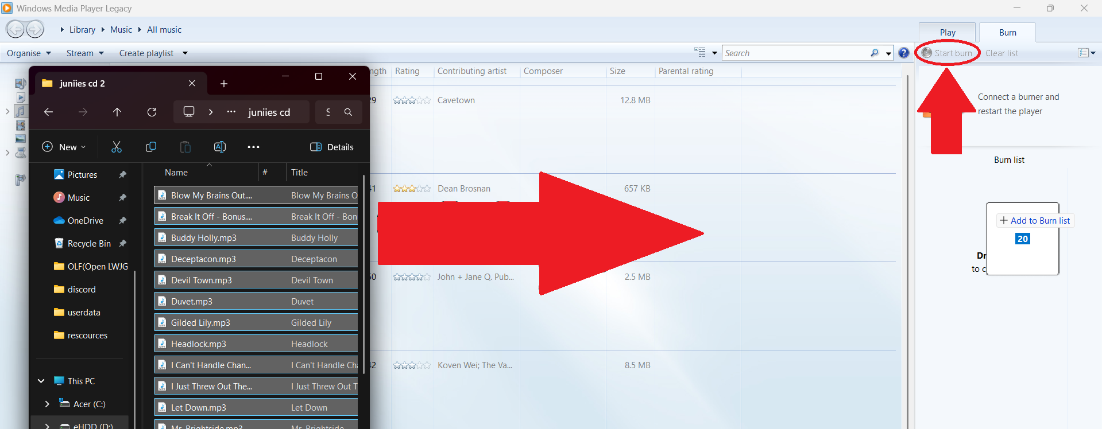The image size is (1102, 429).
Task: Unpin Pictures from Quick access
Action: [x=122, y=174]
